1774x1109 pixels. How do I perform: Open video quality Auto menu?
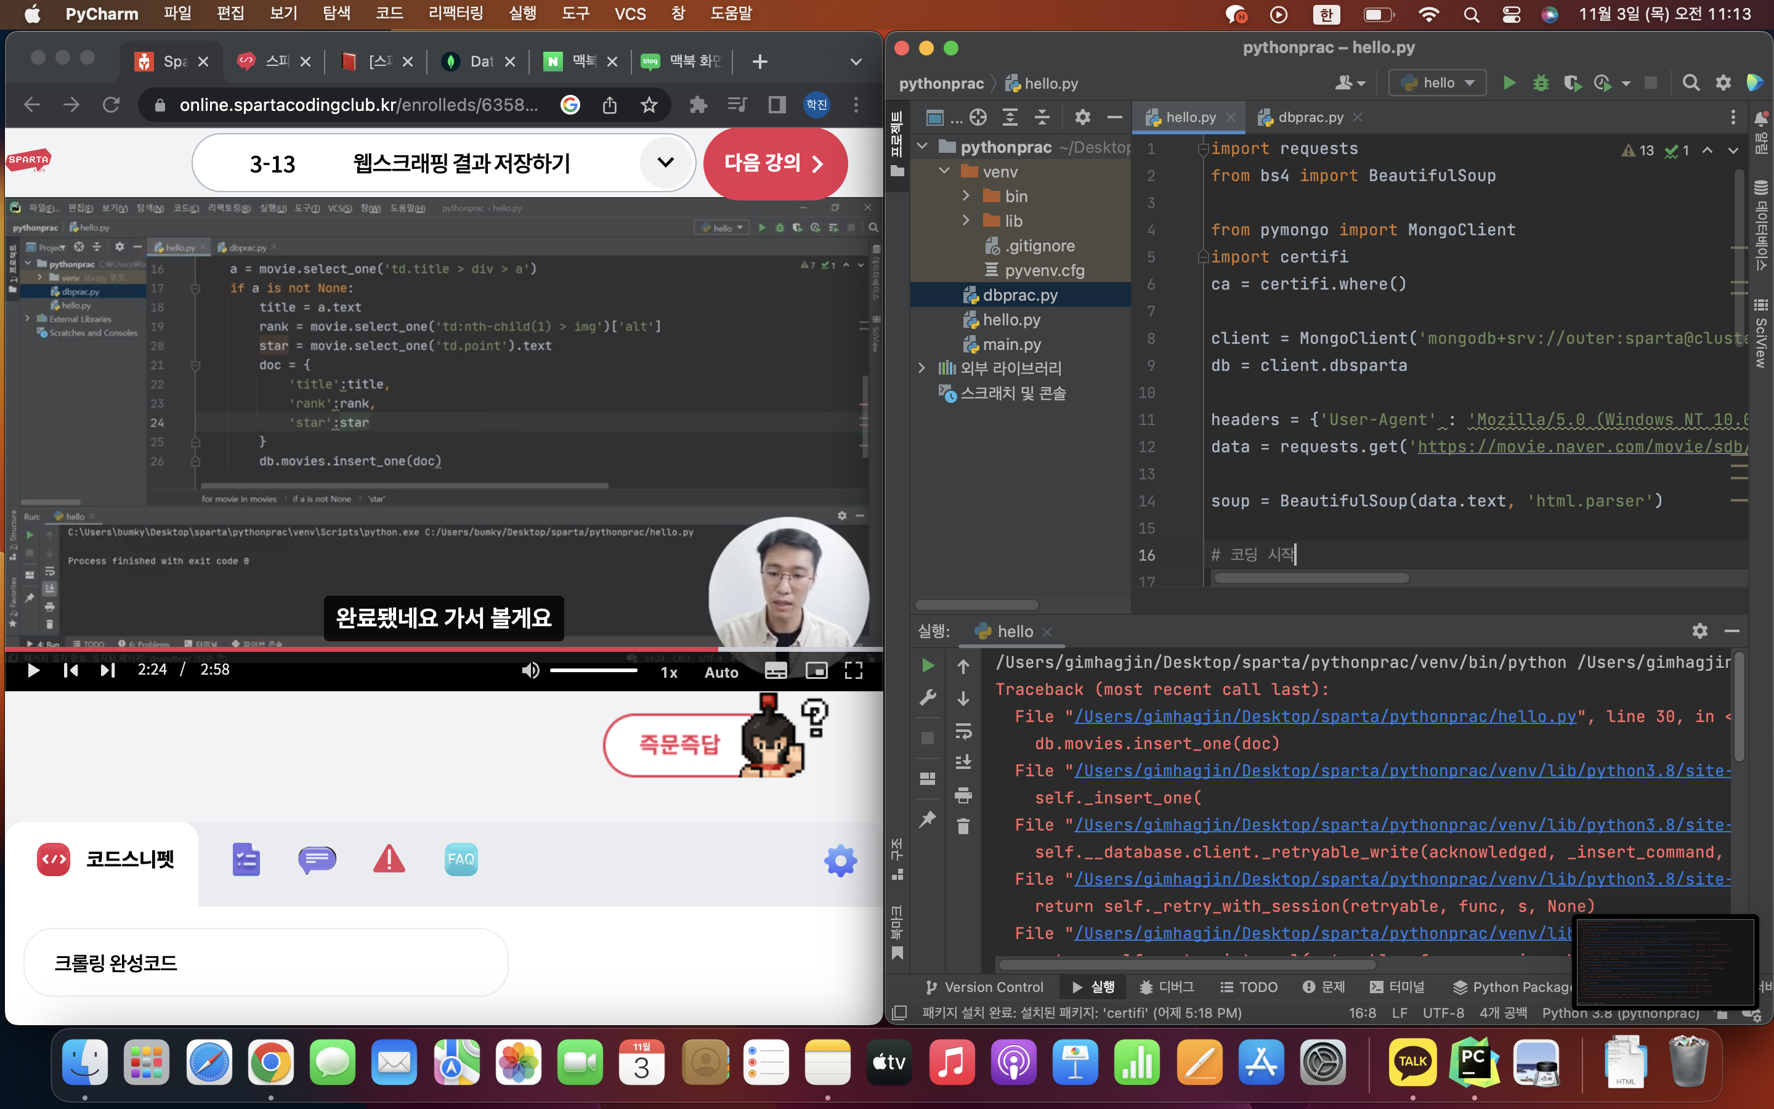721,672
